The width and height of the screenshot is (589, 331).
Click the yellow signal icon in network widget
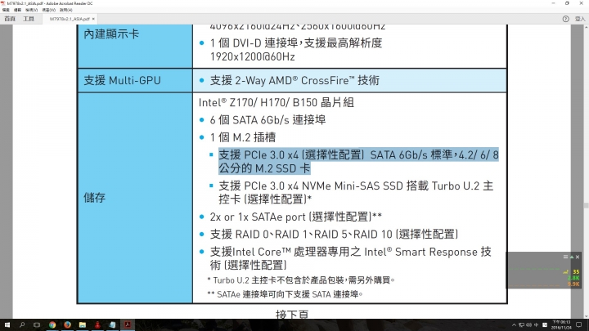pyautogui.click(x=566, y=271)
